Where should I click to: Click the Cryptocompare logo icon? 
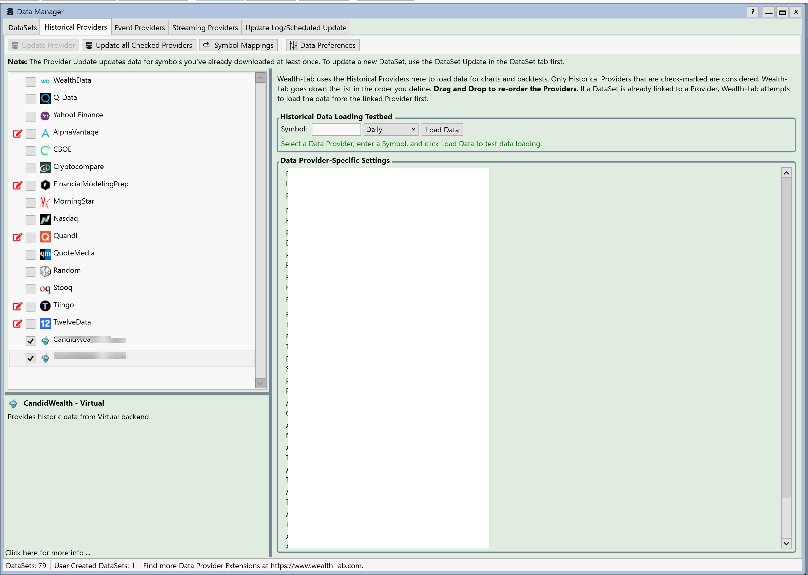tap(45, 168)
